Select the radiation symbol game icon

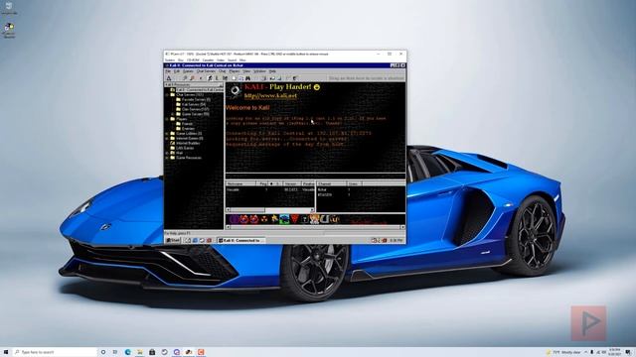(x=264, y=219)
